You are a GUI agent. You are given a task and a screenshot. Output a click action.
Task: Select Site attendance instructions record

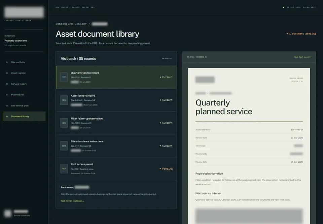pos(116,146)
